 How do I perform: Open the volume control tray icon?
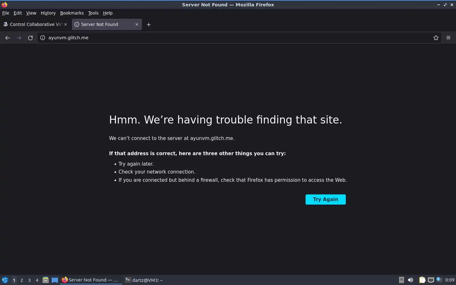coord(410,280)
